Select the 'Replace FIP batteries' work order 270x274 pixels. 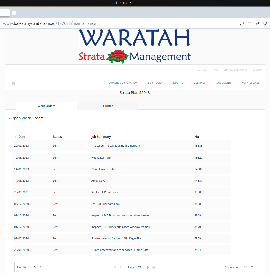[x=121, y=192]
